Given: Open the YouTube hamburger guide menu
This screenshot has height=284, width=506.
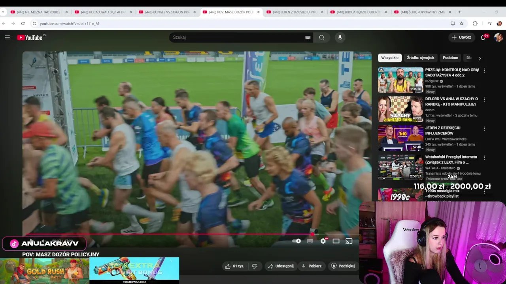Looking at the screenshot, I should 7,37.
